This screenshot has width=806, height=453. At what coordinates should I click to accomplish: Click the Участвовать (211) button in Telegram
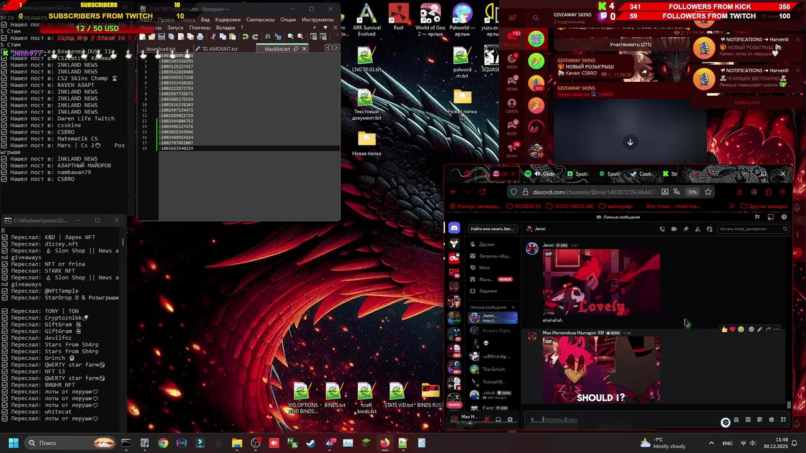pos(630,45)
